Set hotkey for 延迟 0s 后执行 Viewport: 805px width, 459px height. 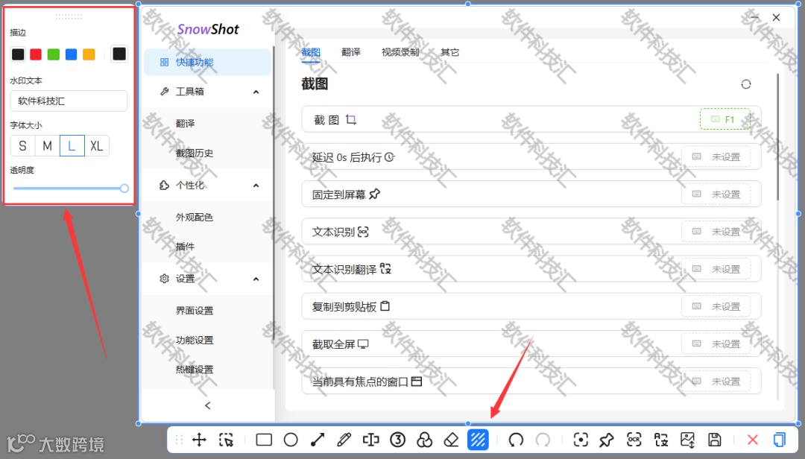[x=716, y=156]
